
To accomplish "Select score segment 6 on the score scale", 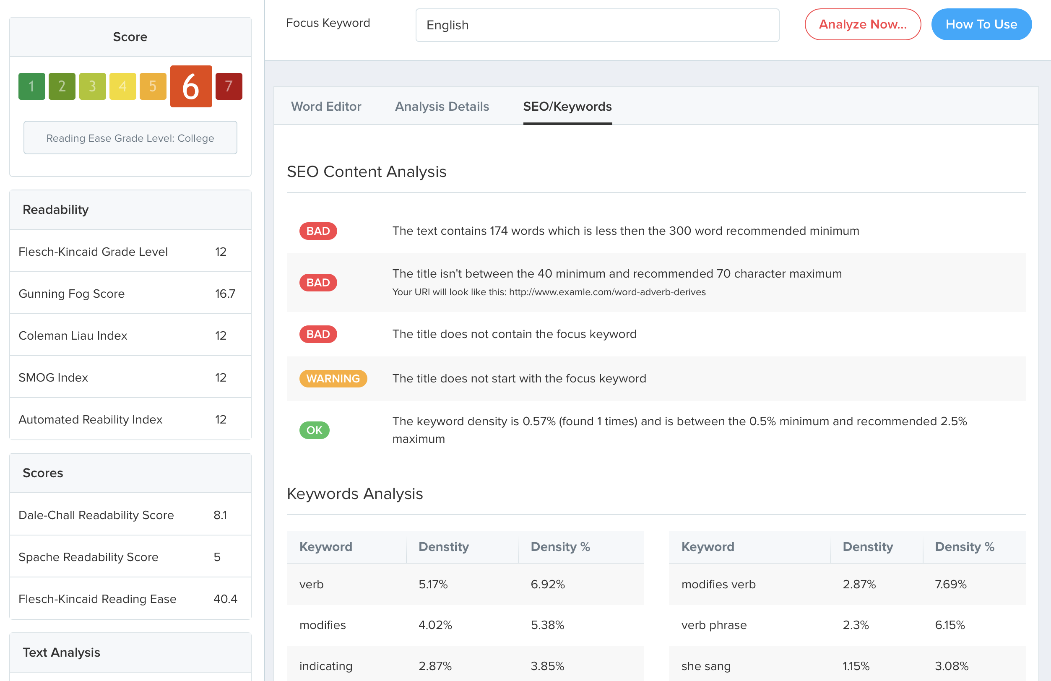I will click(191, 86).
